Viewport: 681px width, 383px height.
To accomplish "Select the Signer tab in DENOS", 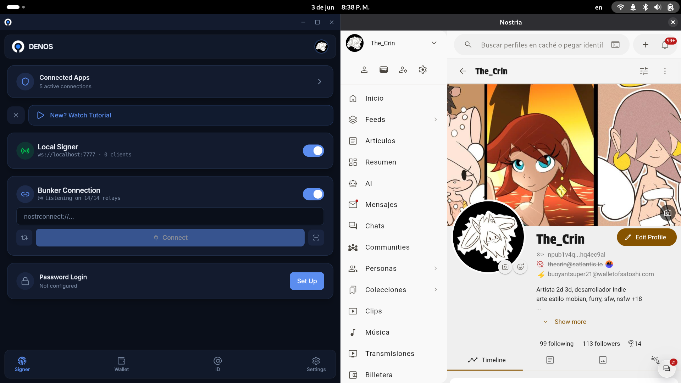I will coord(22,364).
